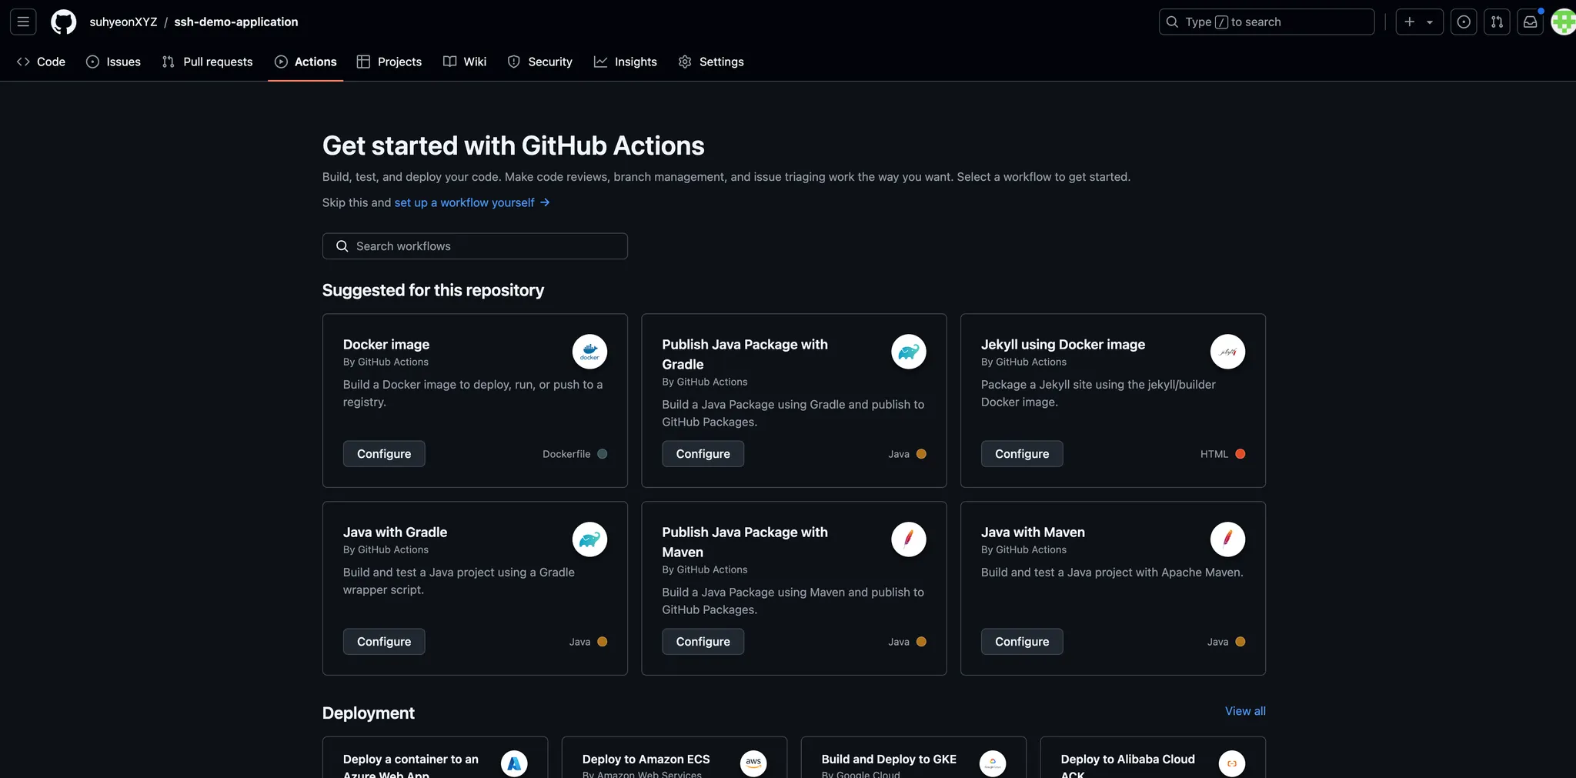Click the Azure logo icon
1576x778 pixels.
point(514,763)
